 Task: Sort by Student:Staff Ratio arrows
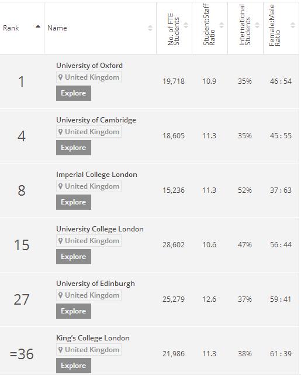point(222,25)
